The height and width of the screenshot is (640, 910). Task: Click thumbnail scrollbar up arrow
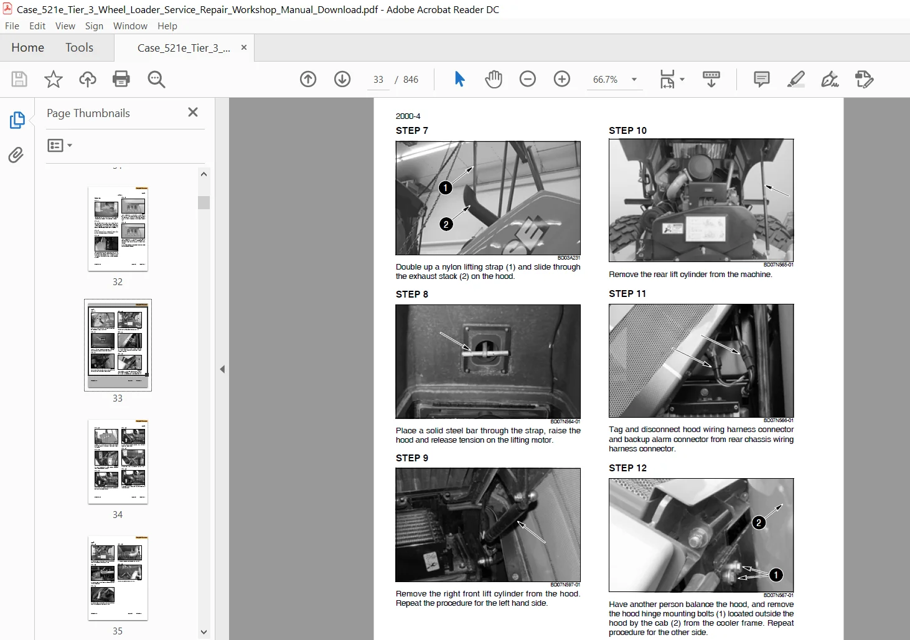pos(204,174)
